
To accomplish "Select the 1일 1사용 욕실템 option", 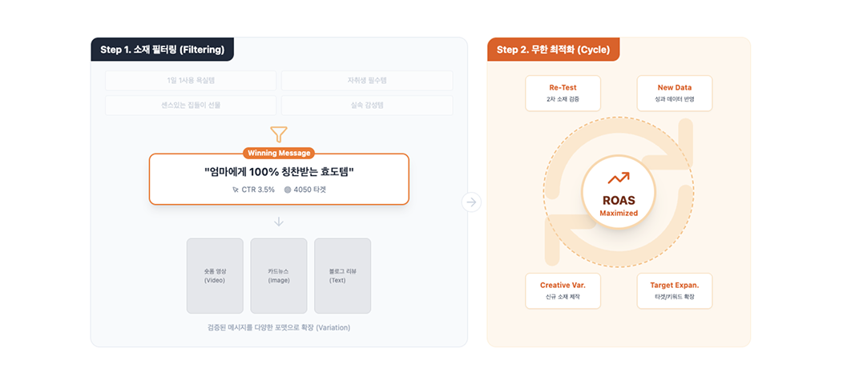I will [x=191, y=81].
